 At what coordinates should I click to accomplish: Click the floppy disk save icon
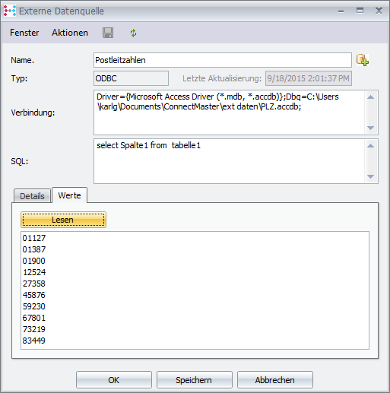tap(108, 33)
